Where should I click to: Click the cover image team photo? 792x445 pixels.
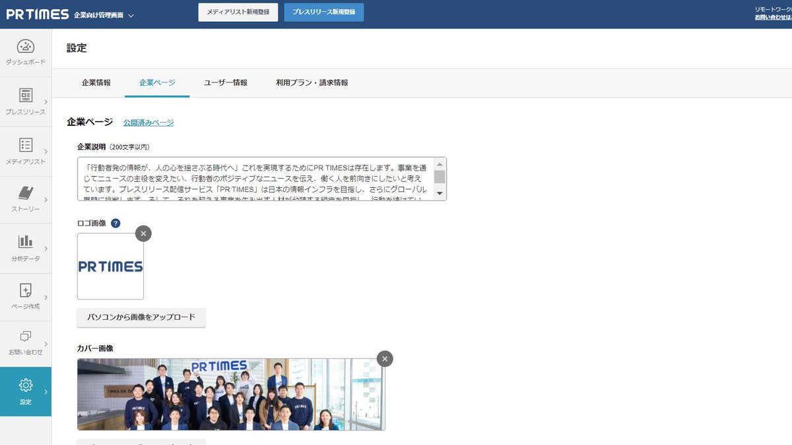231,394
